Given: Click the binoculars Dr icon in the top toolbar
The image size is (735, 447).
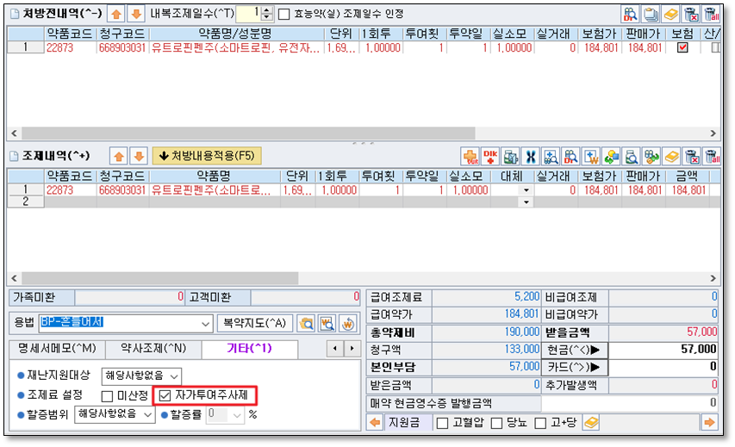Looking at the screenshot, I should (x=631, y=14).
